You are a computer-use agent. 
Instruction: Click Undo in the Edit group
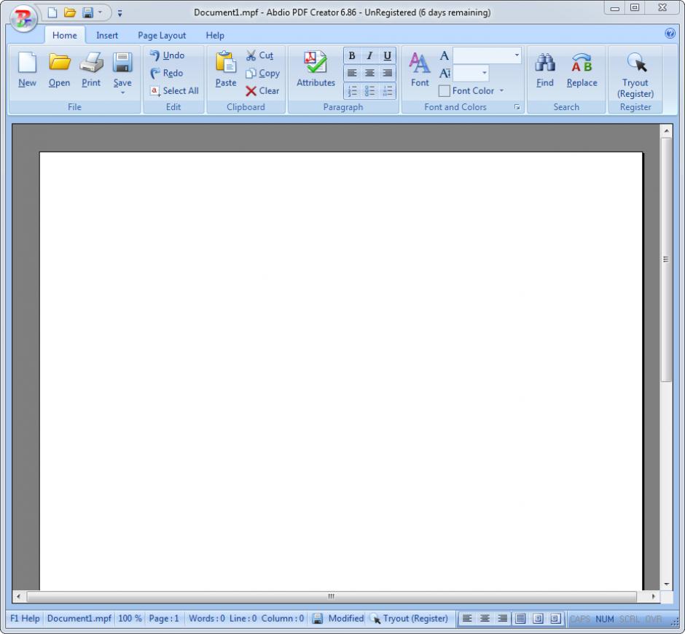tap(168, 55)
